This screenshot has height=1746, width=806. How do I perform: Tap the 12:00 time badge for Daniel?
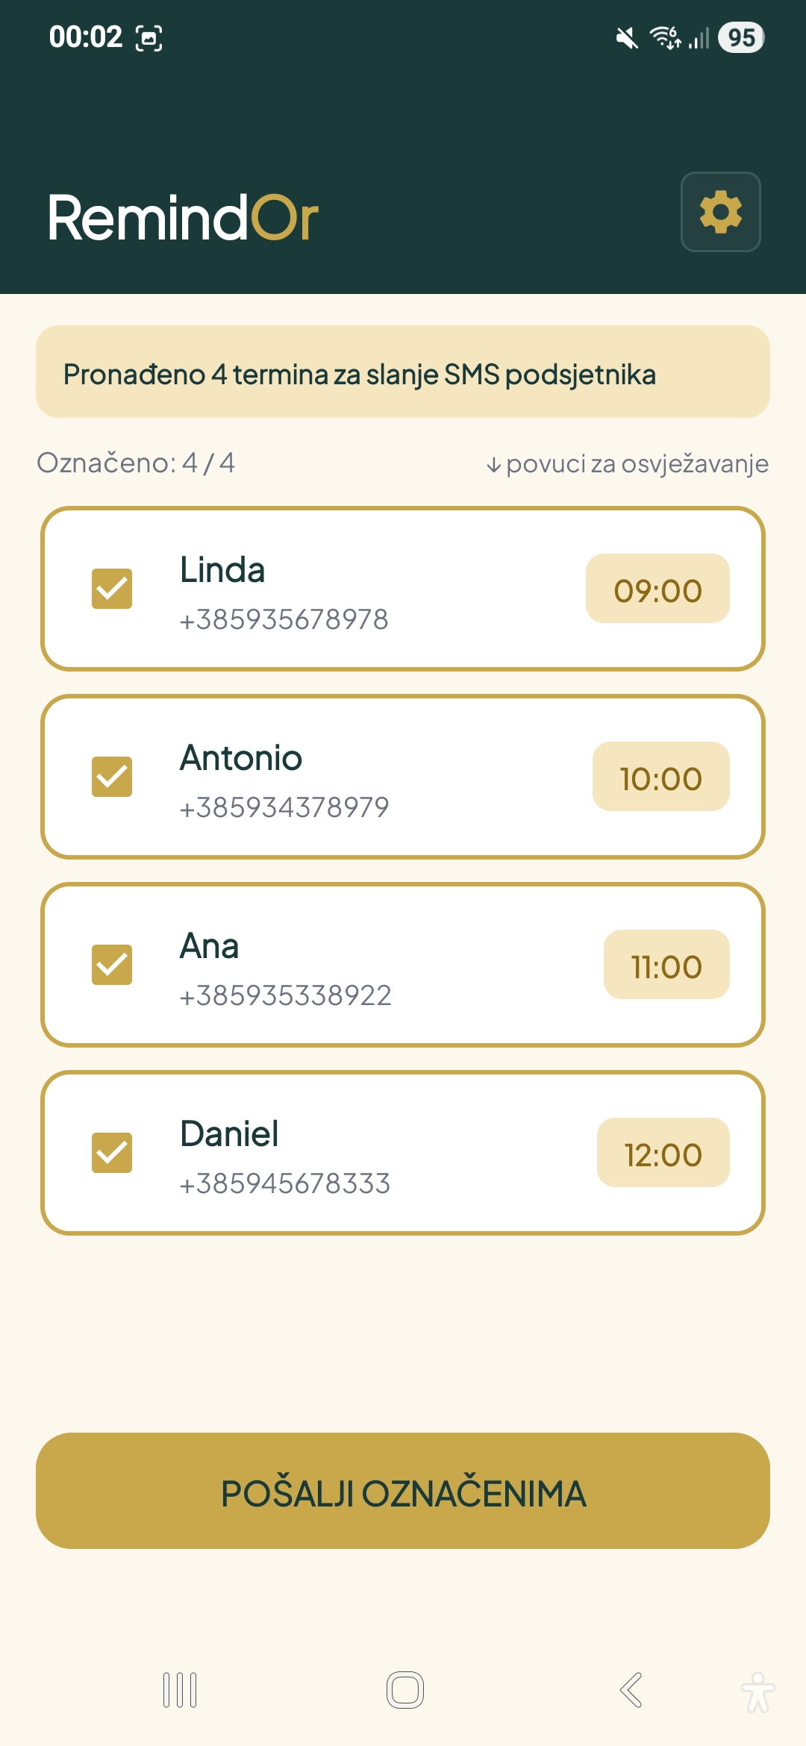coord(663,1153)
